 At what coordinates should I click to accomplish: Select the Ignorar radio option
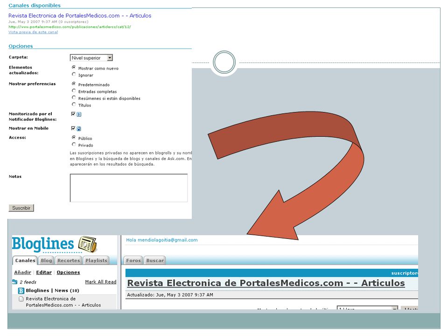(74, 74)
